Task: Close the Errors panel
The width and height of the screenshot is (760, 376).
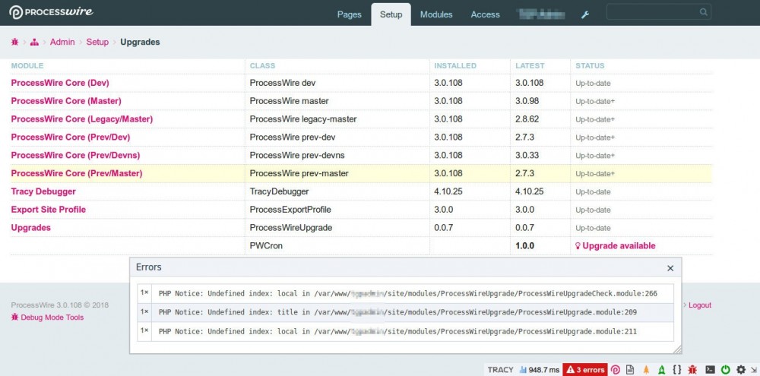Action: [670, 268]
